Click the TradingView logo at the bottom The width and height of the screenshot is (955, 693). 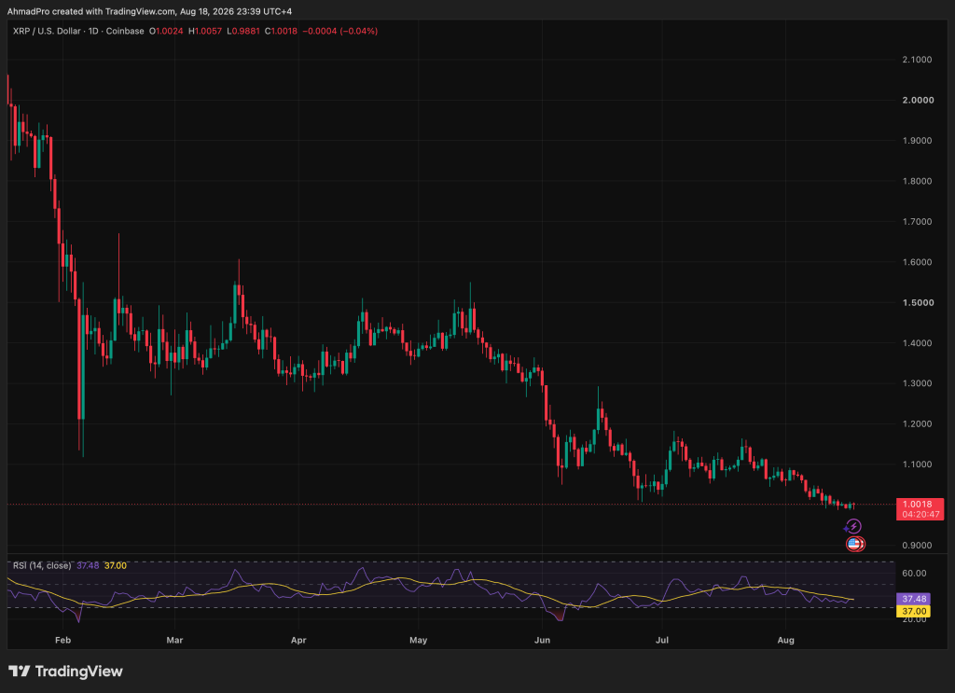pos(66,671)
